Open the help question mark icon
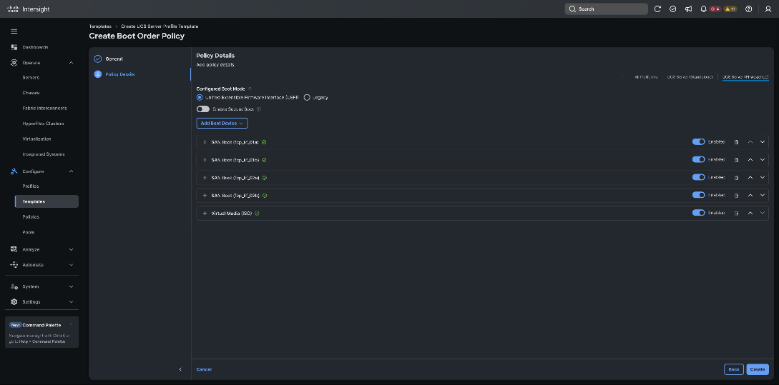 tap(749, 9)
